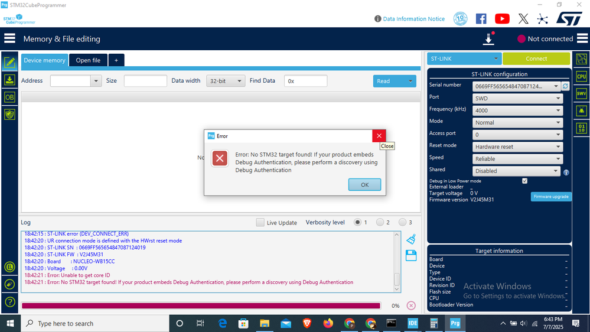This screenshot has width=590, height=332.
Task: Open the Port SWD dropdown
Action: coord(517,98)
